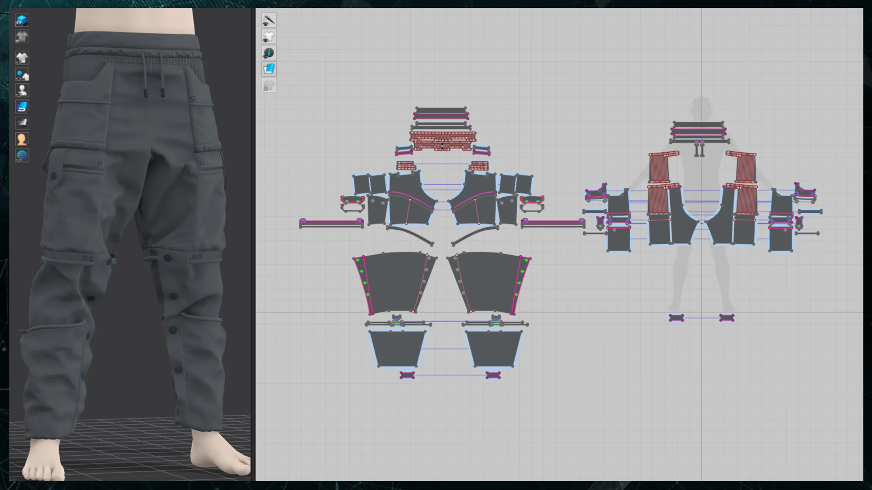The width and height of the screenshot is (872, 490).
Task: Click the grey monochrome surface icon
Action: [x=22, y=123]
